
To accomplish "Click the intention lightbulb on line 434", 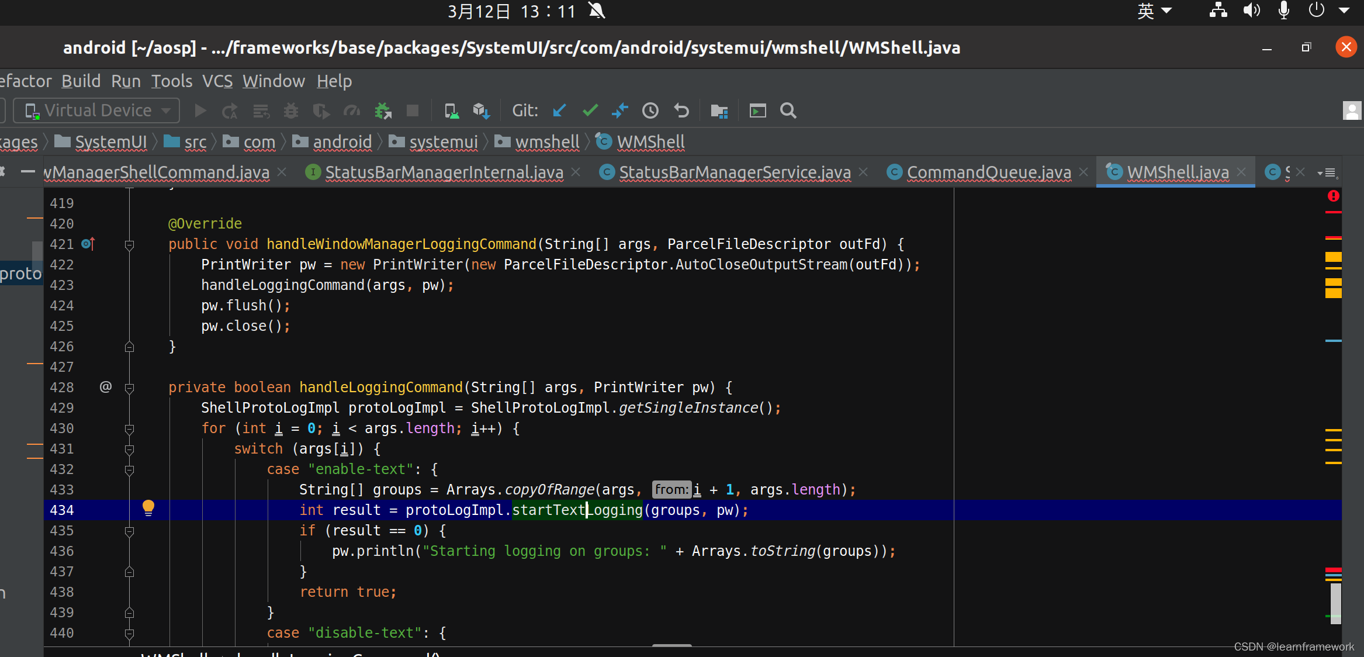I will pos(148,508).
